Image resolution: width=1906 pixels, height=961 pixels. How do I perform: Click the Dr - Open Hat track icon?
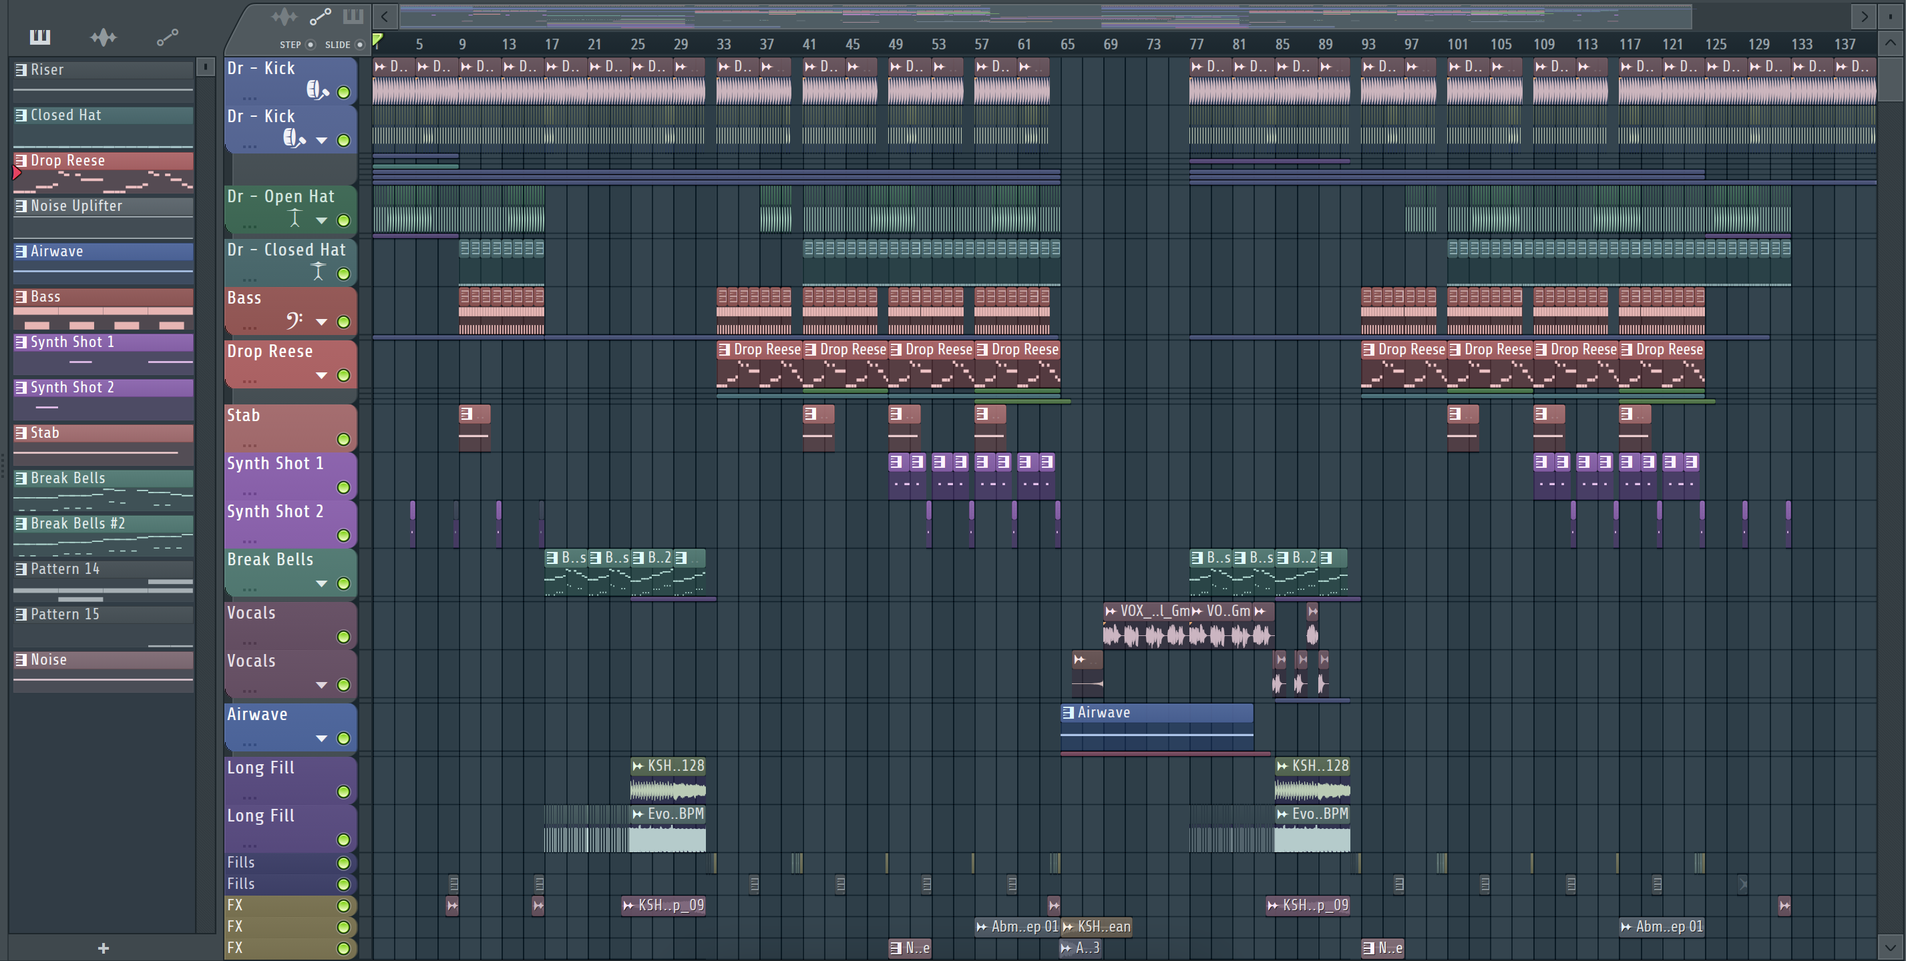coord(295,218)
